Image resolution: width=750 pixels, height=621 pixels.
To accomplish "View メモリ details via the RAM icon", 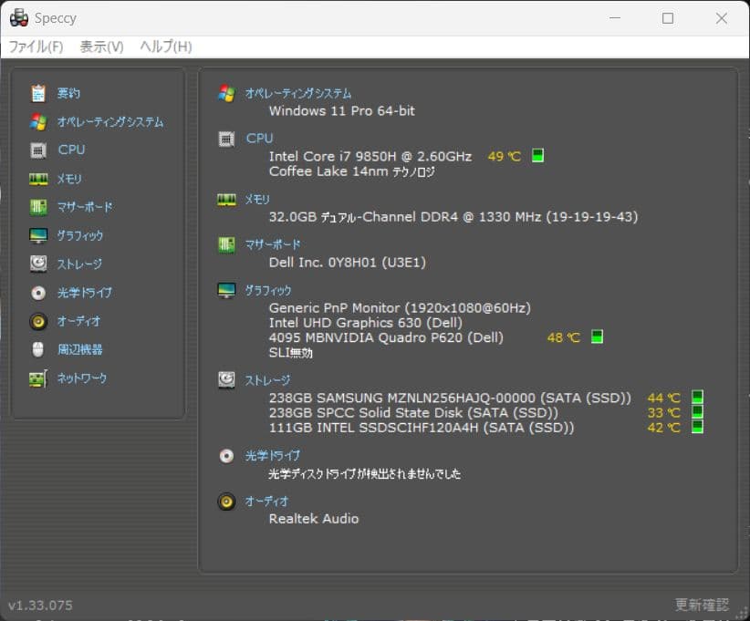I will pos(37,179).
